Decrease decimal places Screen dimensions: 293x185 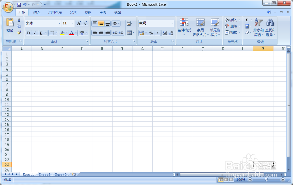(171, 33)
